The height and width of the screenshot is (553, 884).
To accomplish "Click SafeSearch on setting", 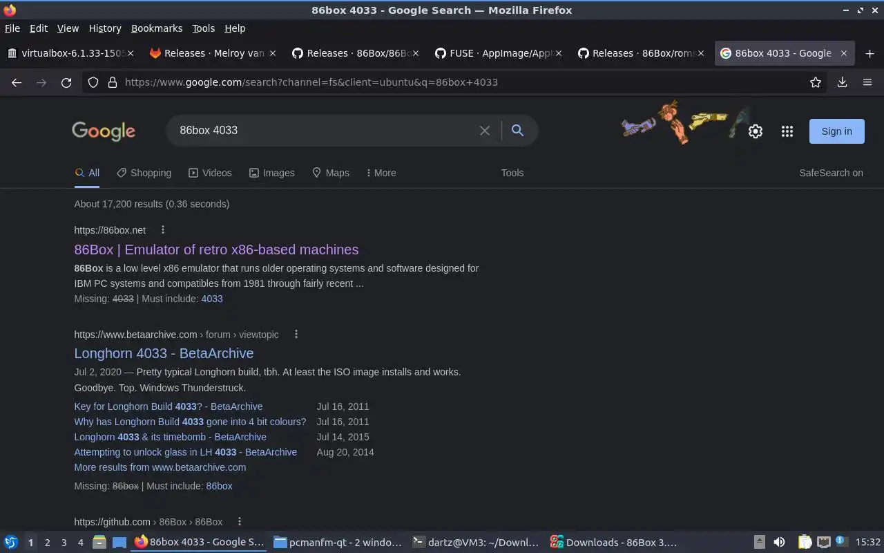I will pos(831,173).
